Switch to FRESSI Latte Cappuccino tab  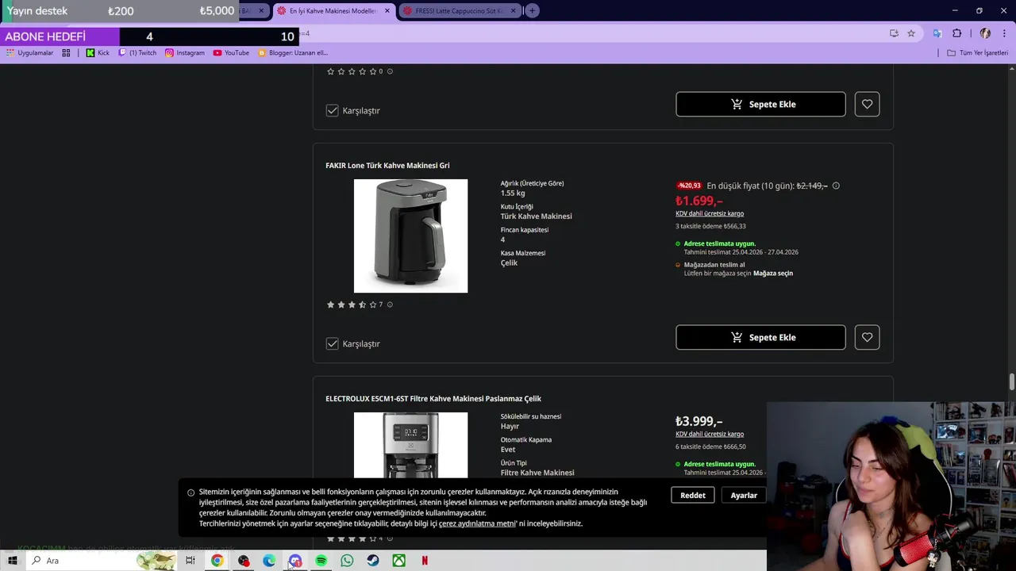click(x=460, y=11)
